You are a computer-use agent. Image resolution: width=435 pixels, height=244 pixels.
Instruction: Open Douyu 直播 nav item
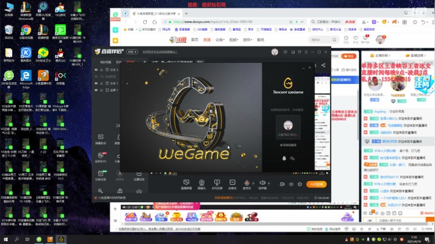[x=207, y=40]
